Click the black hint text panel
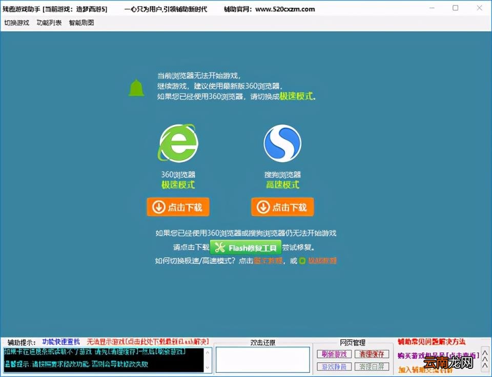The width and height of the screenshot is (492, 377). [x=104, y=360]
